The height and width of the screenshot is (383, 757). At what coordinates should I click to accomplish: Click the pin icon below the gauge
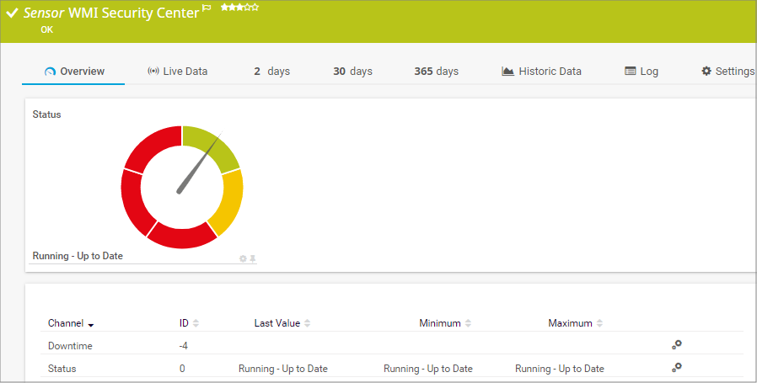pos(252,258)
